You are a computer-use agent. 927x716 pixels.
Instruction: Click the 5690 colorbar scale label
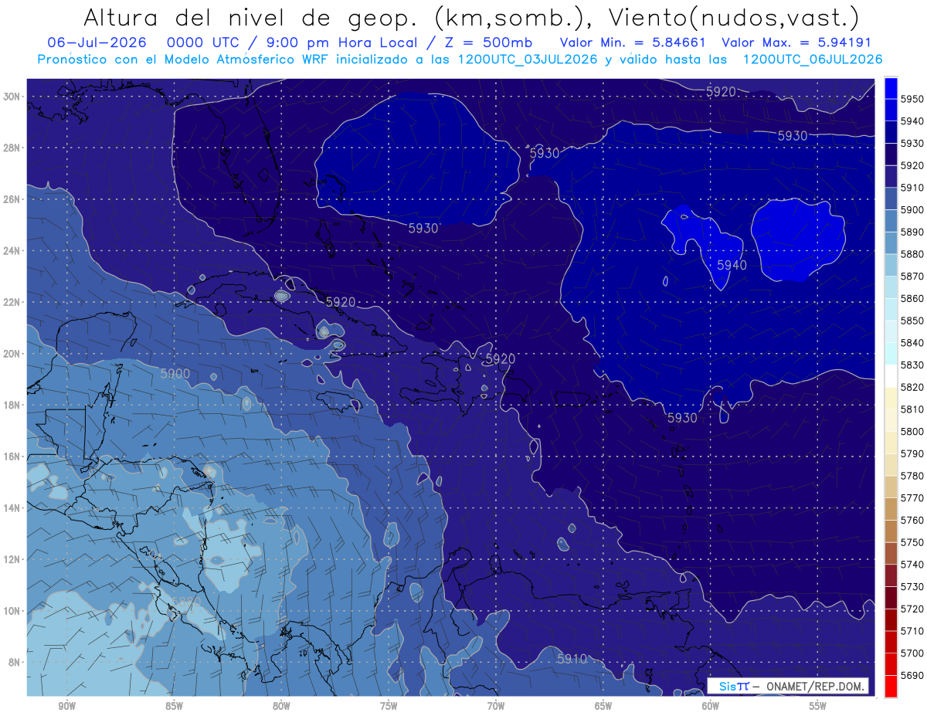click(x=912, y=675)
